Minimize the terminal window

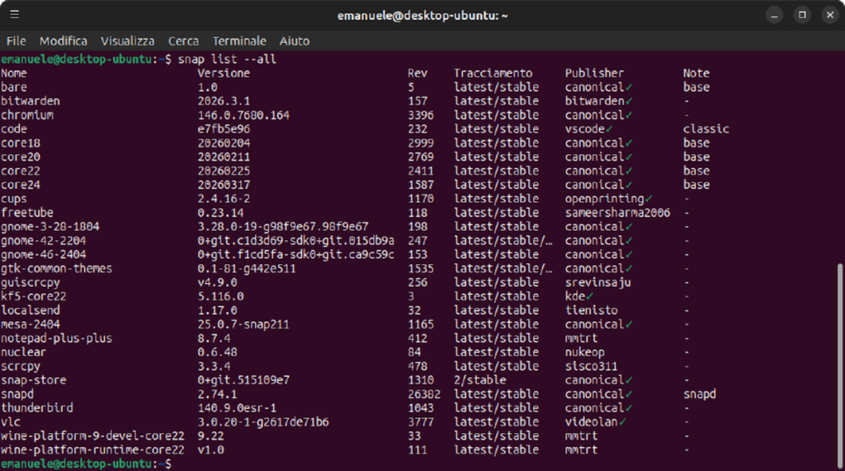click(x=774, y=15)
